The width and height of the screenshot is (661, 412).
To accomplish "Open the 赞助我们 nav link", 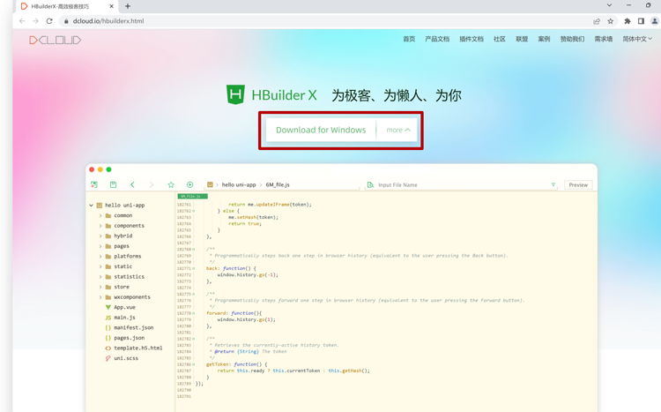I will tap(572, 39).
